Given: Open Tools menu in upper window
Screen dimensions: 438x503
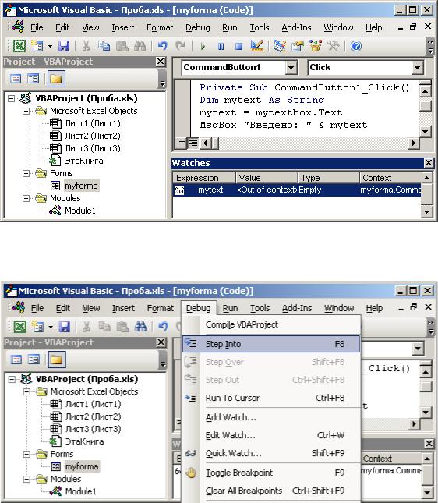Looking at the screenshot, I should (260, 27).
